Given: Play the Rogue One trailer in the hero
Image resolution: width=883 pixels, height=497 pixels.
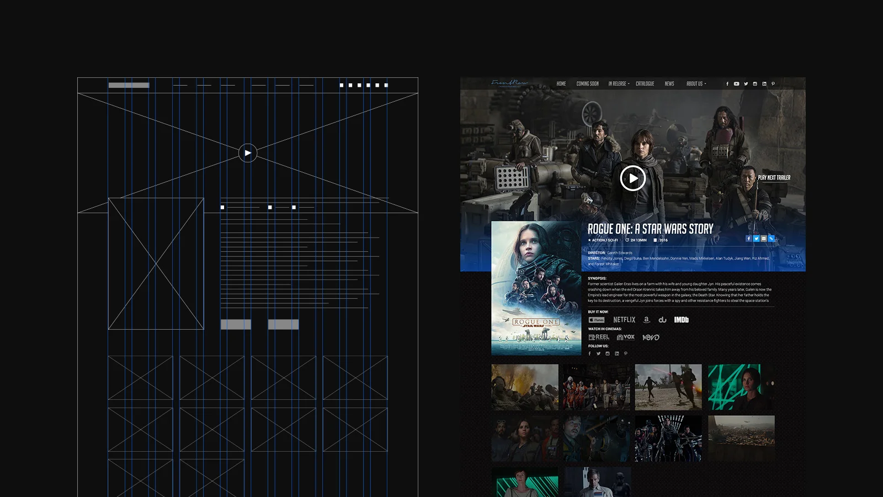Looking at the screenshot, I should (x=633, y=178).
